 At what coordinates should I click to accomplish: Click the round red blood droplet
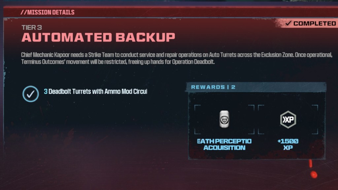(x=314, y=174)
